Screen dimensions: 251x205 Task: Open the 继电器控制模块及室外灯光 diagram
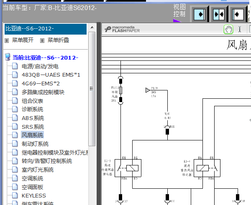[x=55, y=152]
